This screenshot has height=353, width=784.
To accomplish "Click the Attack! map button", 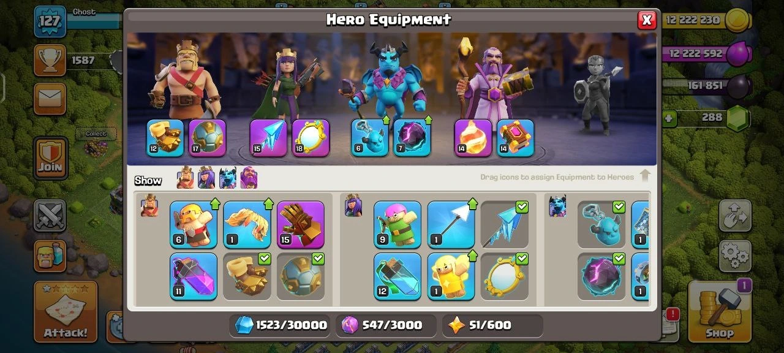I will [66, 311].
